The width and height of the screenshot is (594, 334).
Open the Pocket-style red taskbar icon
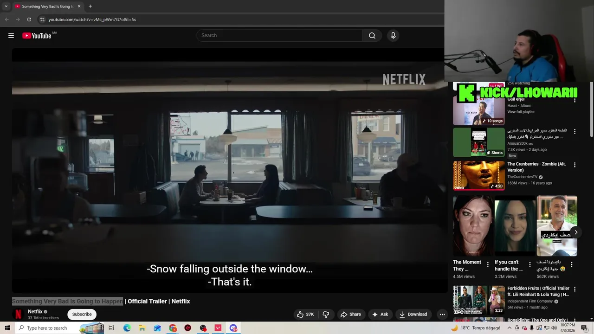click(x=218, y=328)
